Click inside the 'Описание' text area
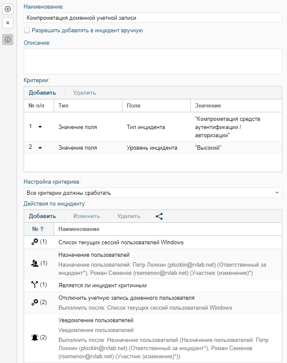This screenshot has width=287, height=363. [153, 62]
